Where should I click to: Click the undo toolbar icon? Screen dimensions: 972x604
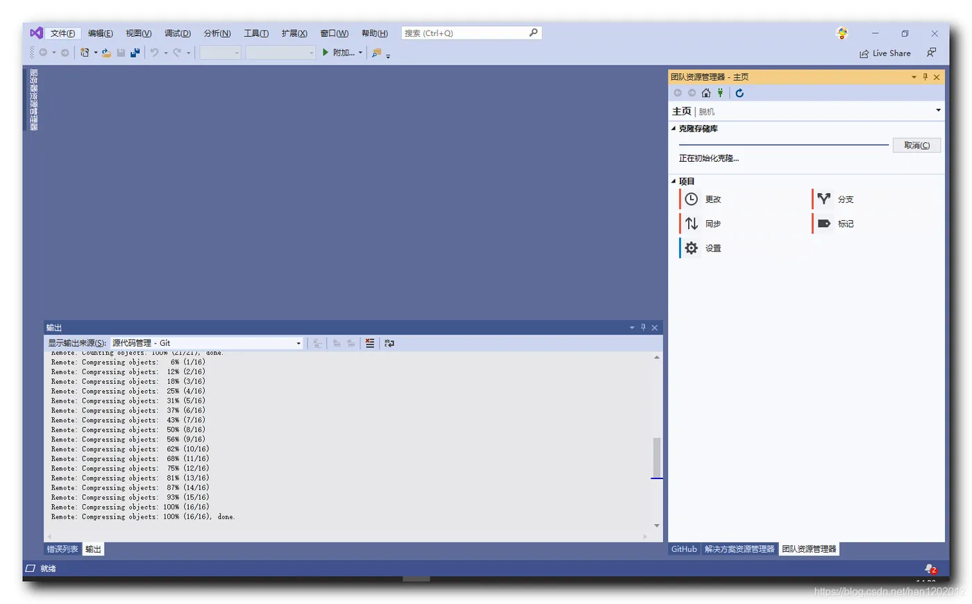[154, 53]
